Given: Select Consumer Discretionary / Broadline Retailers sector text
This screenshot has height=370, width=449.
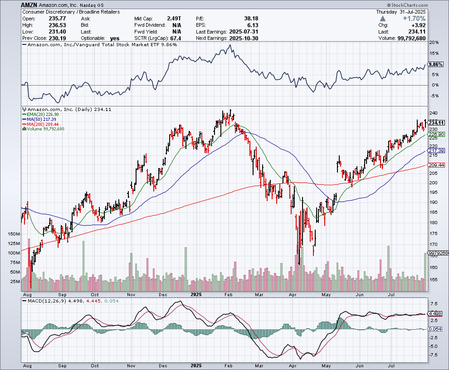Looking at the screenshot, I should pyautogui.click(x=71, y=12).
